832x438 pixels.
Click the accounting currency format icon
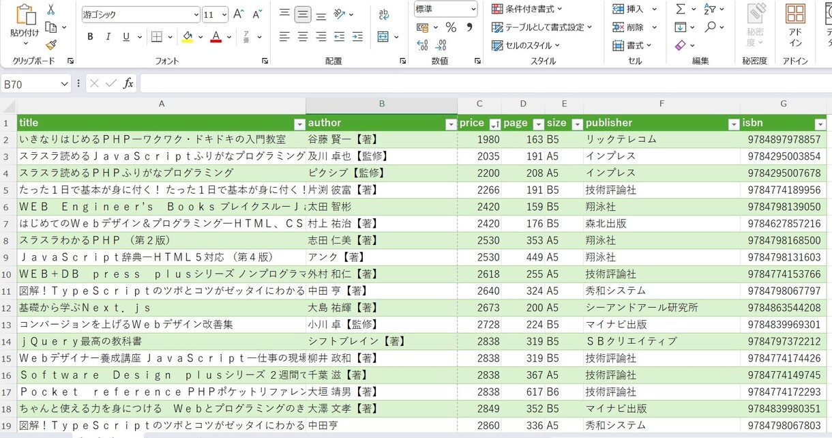click(423, 27)
